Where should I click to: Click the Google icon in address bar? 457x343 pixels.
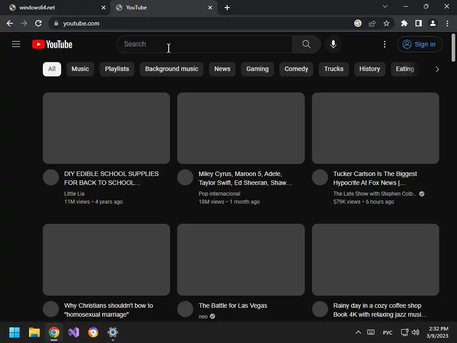(358, 23)
